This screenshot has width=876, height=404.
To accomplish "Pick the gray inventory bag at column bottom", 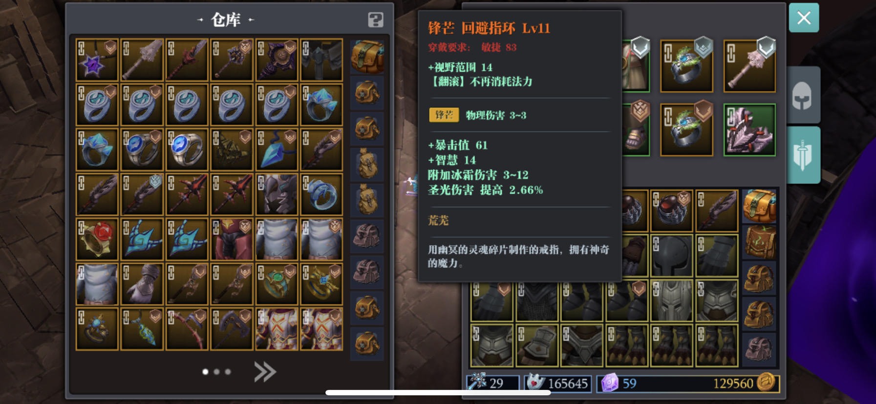I will click(x=759, y=349).
